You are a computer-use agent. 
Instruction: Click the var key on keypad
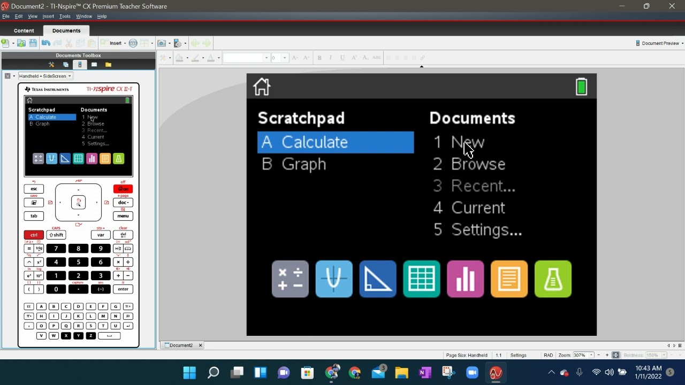(x=101, y=235)
